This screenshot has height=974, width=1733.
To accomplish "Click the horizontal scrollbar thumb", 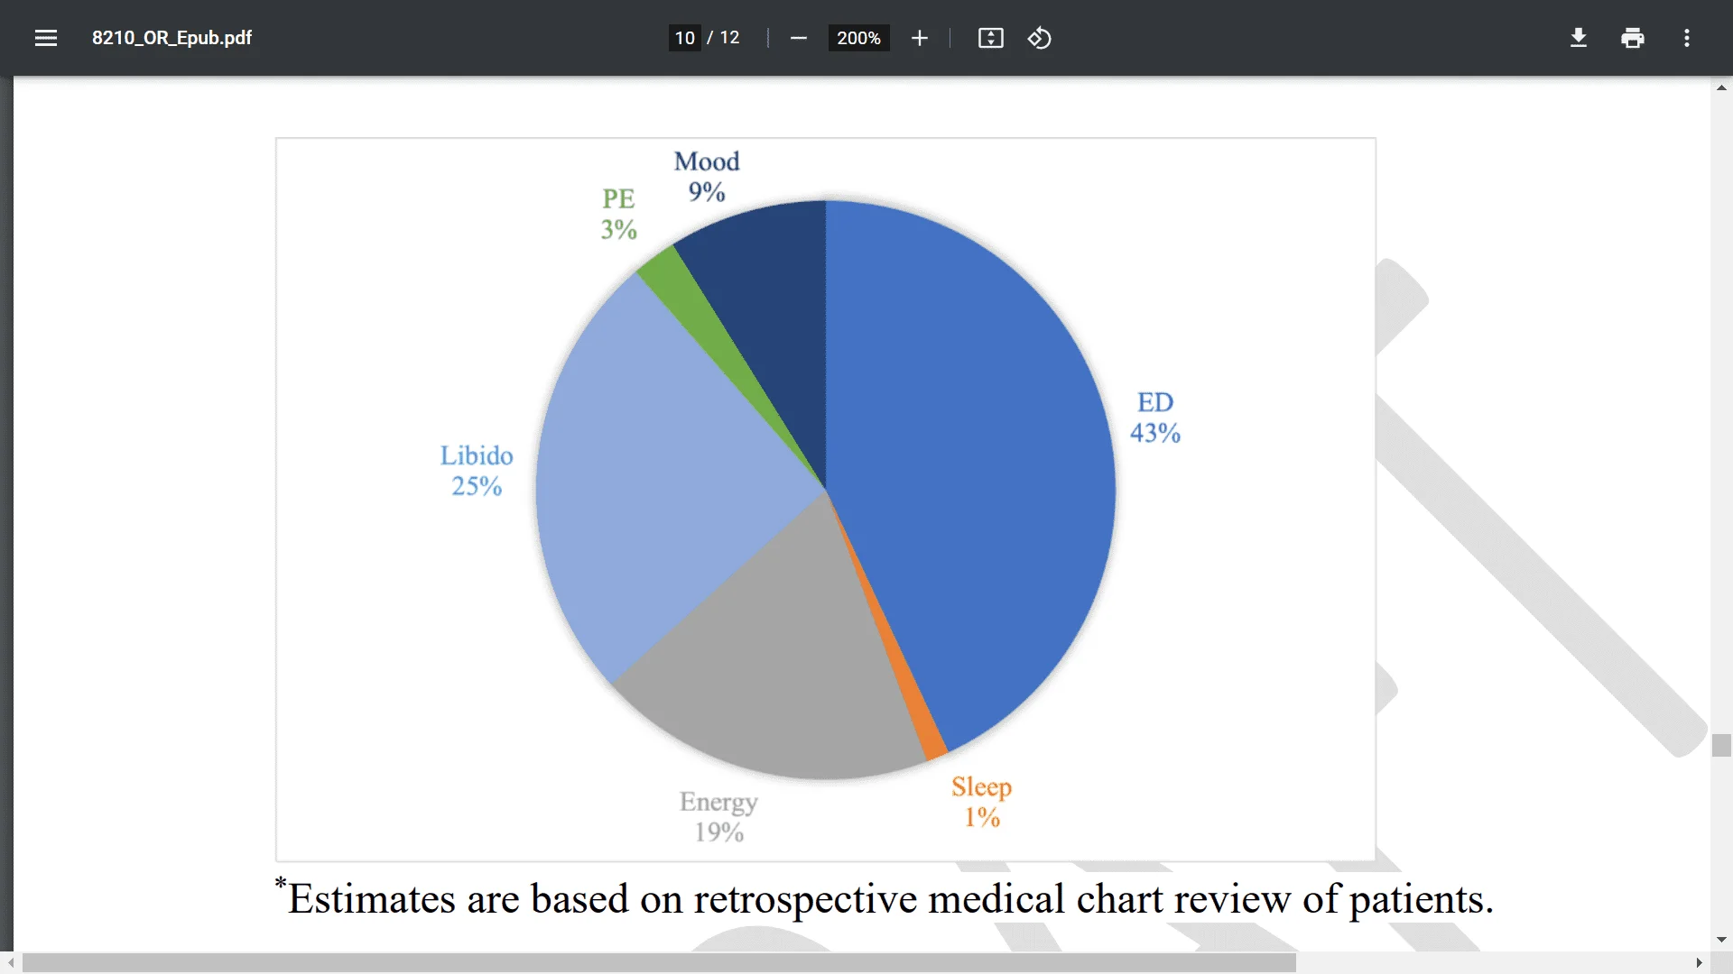I will pyautogui.click(x=659, y=963).
